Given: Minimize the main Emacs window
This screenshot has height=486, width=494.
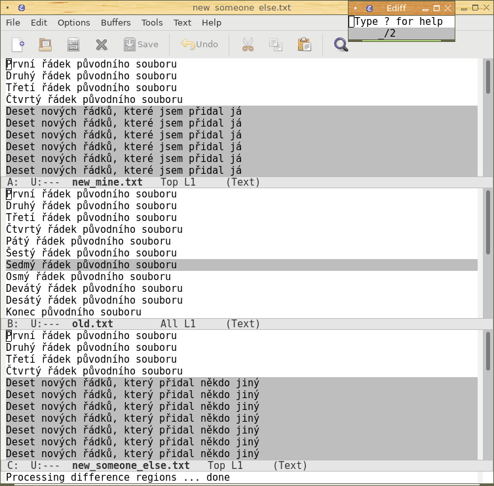Looking at the screenshot, I should (464, 9).
